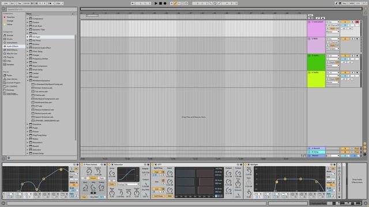Viewport: 369px width, 207px height.
Task: Click the Saturator Drive knob
Action: pos(112,174)
